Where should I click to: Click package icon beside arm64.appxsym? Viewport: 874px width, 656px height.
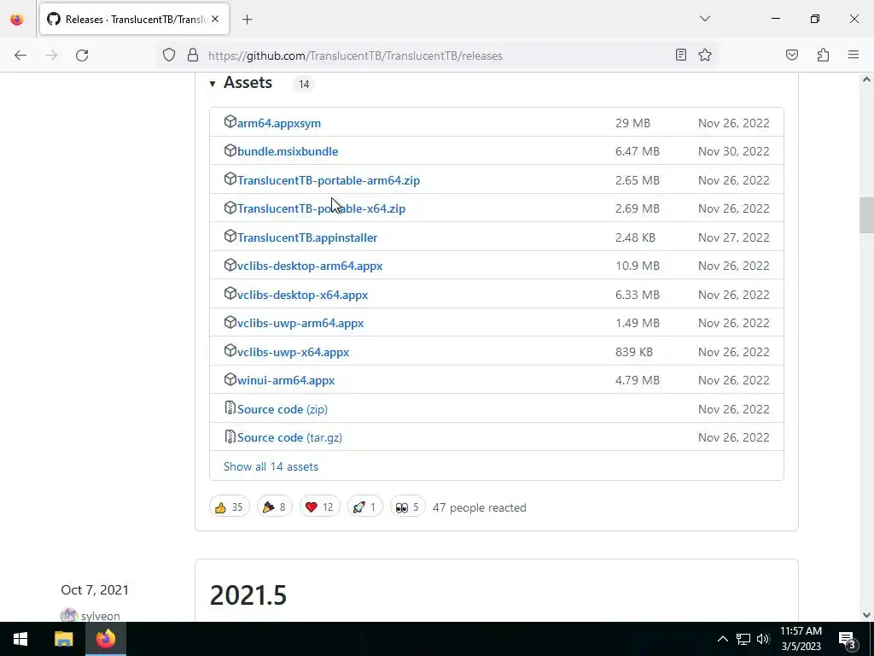230,121
